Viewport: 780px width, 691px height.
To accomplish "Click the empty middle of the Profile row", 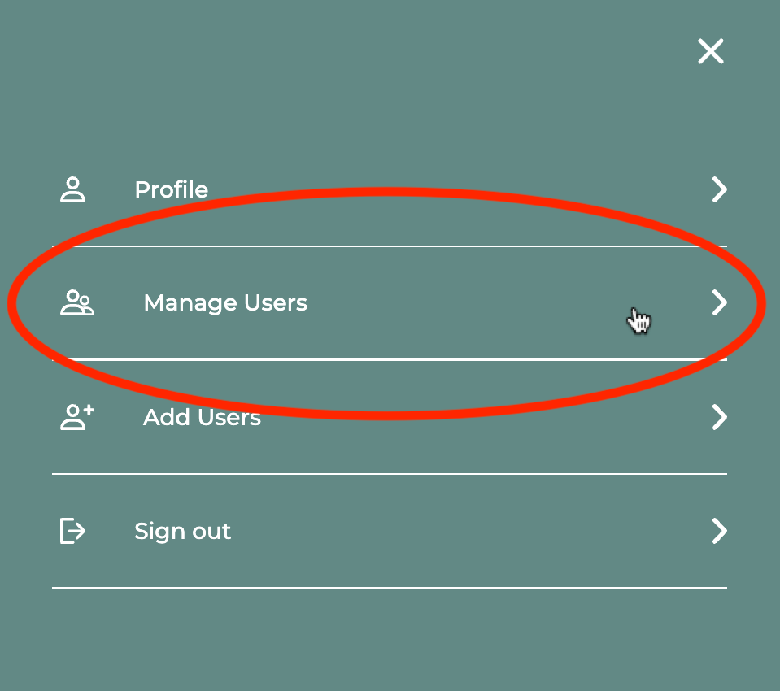I will pyautogui.click(x=447, y=189).
